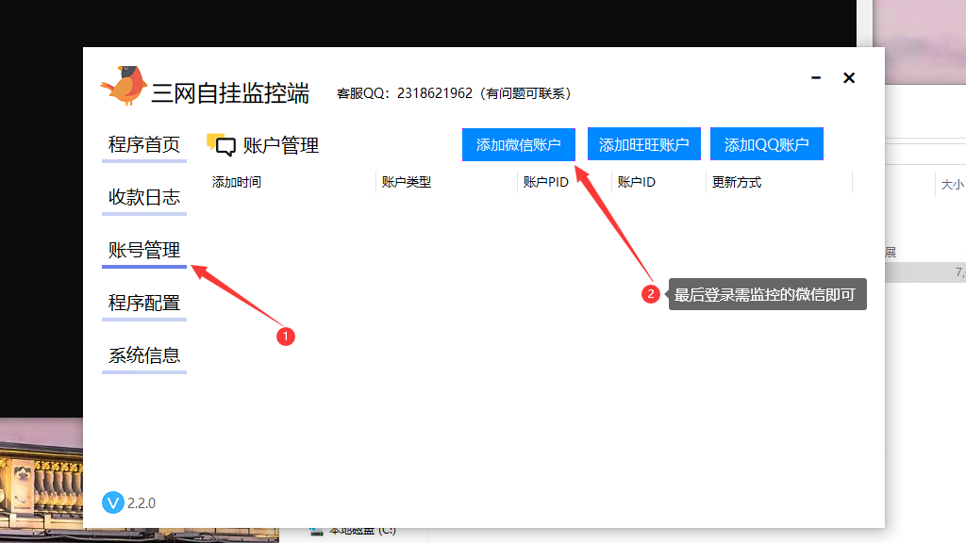This screenshot has width=966, height=543.
Task: View the 系统信息 system info page
Action: point(143,355)
